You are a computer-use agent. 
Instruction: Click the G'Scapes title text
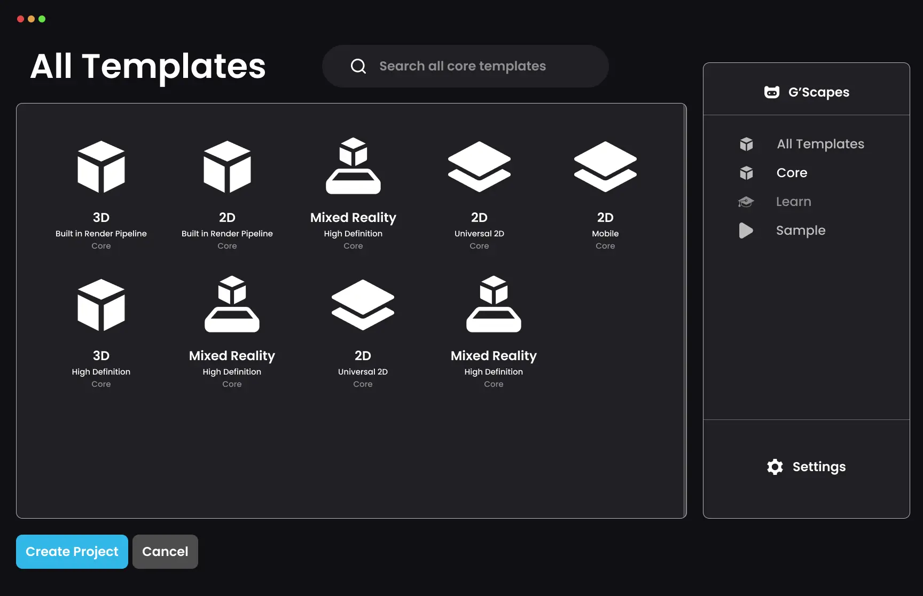coord(819,92)
